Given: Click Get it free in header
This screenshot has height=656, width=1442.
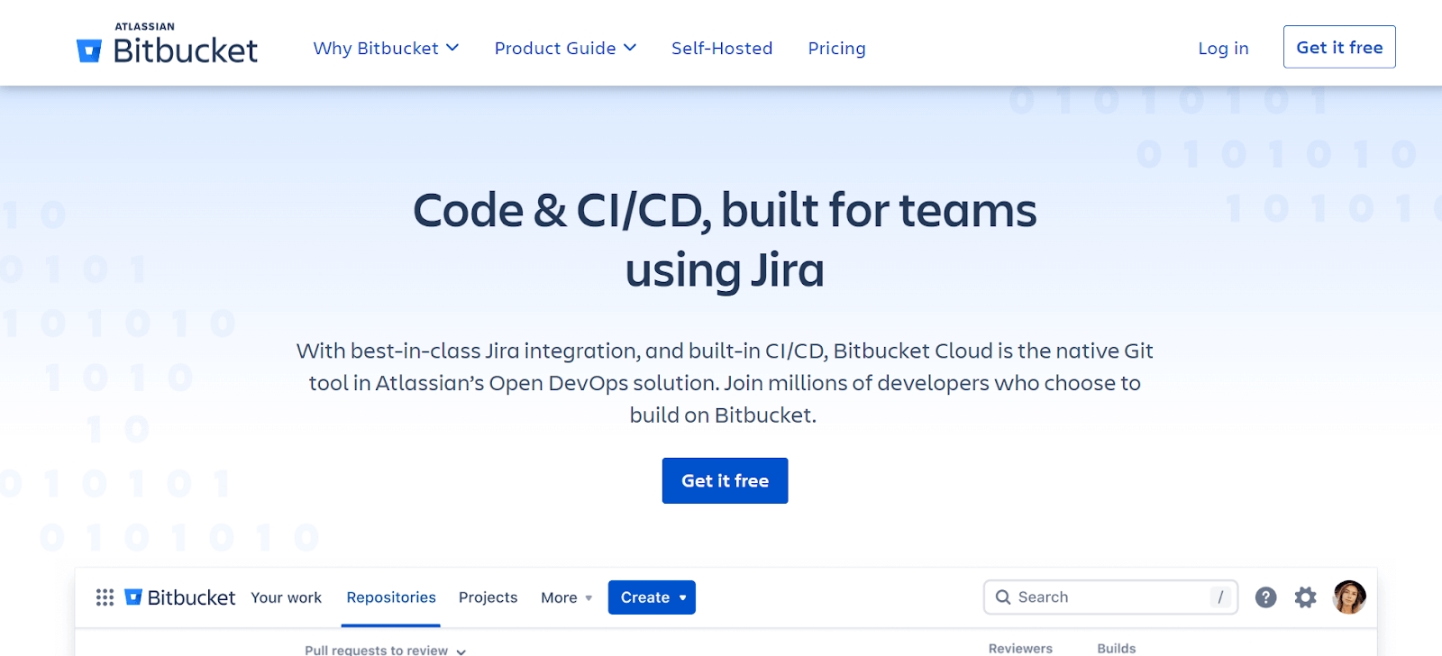Looking at the screenshot, I should tap(1339, 47).
